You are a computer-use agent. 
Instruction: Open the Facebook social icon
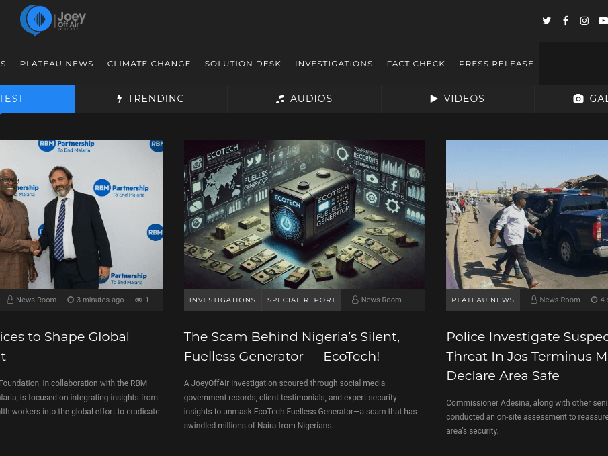click(566, 21)
